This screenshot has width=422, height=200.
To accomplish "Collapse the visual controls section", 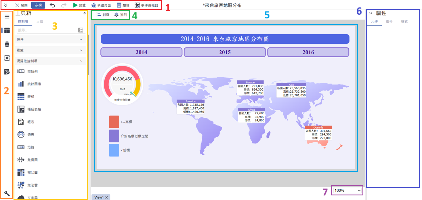I will pos(81,61).
